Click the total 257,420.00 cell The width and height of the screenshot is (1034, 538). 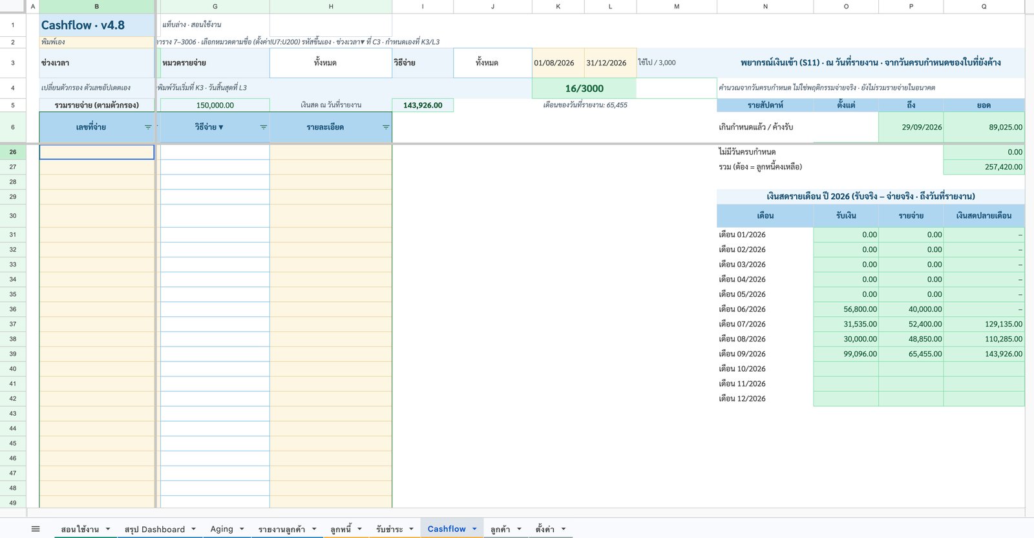[984, 167]
